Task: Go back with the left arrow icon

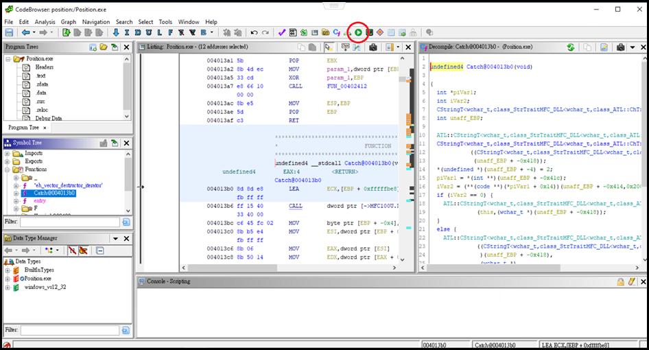Action: (x=26, y=32)
